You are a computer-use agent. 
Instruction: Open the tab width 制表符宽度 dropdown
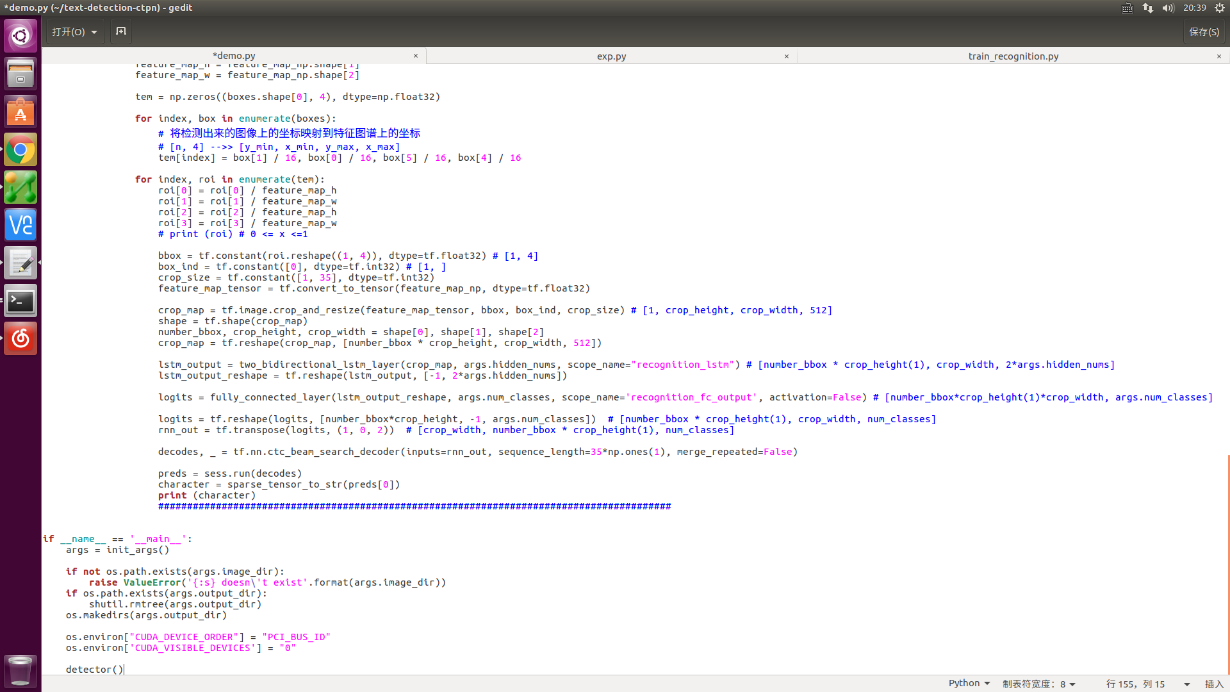[1039, 684]
